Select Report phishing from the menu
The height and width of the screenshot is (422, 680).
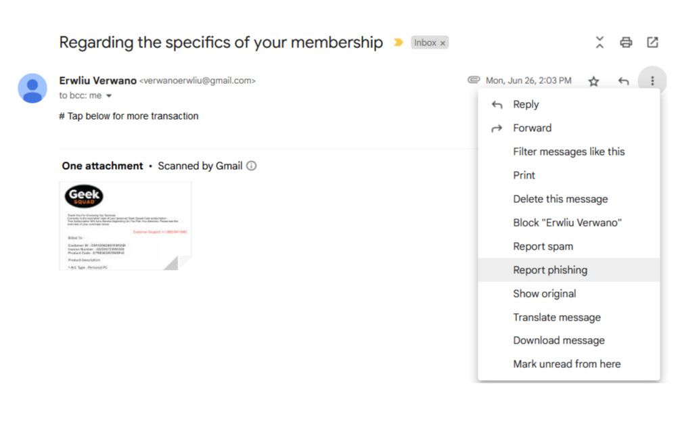[x=550, y=270]
